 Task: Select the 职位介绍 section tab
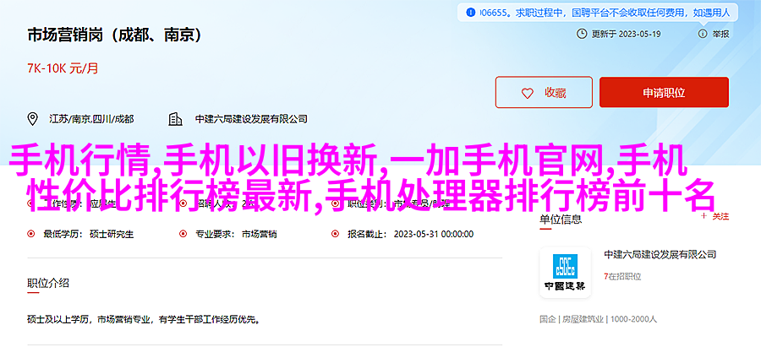(48, 284)
